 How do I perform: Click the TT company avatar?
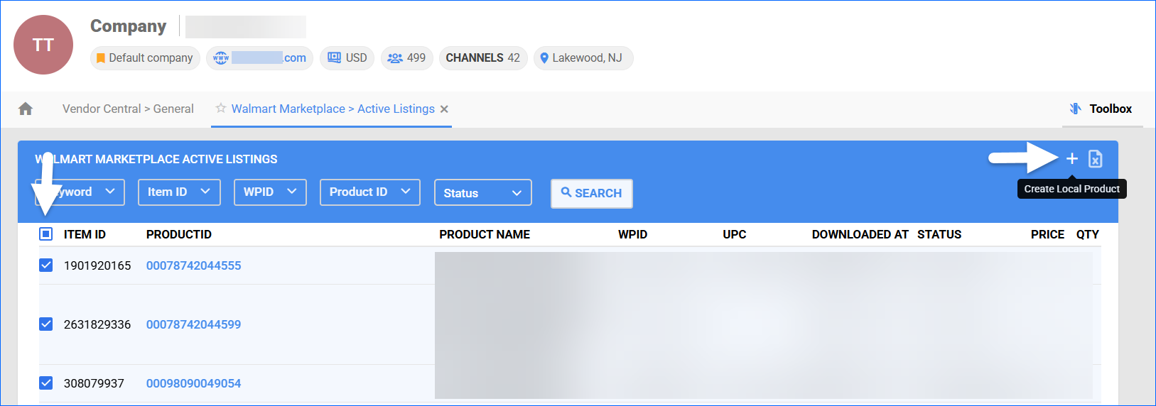(x=43, y=45)
